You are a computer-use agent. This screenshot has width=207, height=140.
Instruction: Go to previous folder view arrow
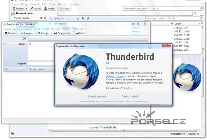click(41, 18)
